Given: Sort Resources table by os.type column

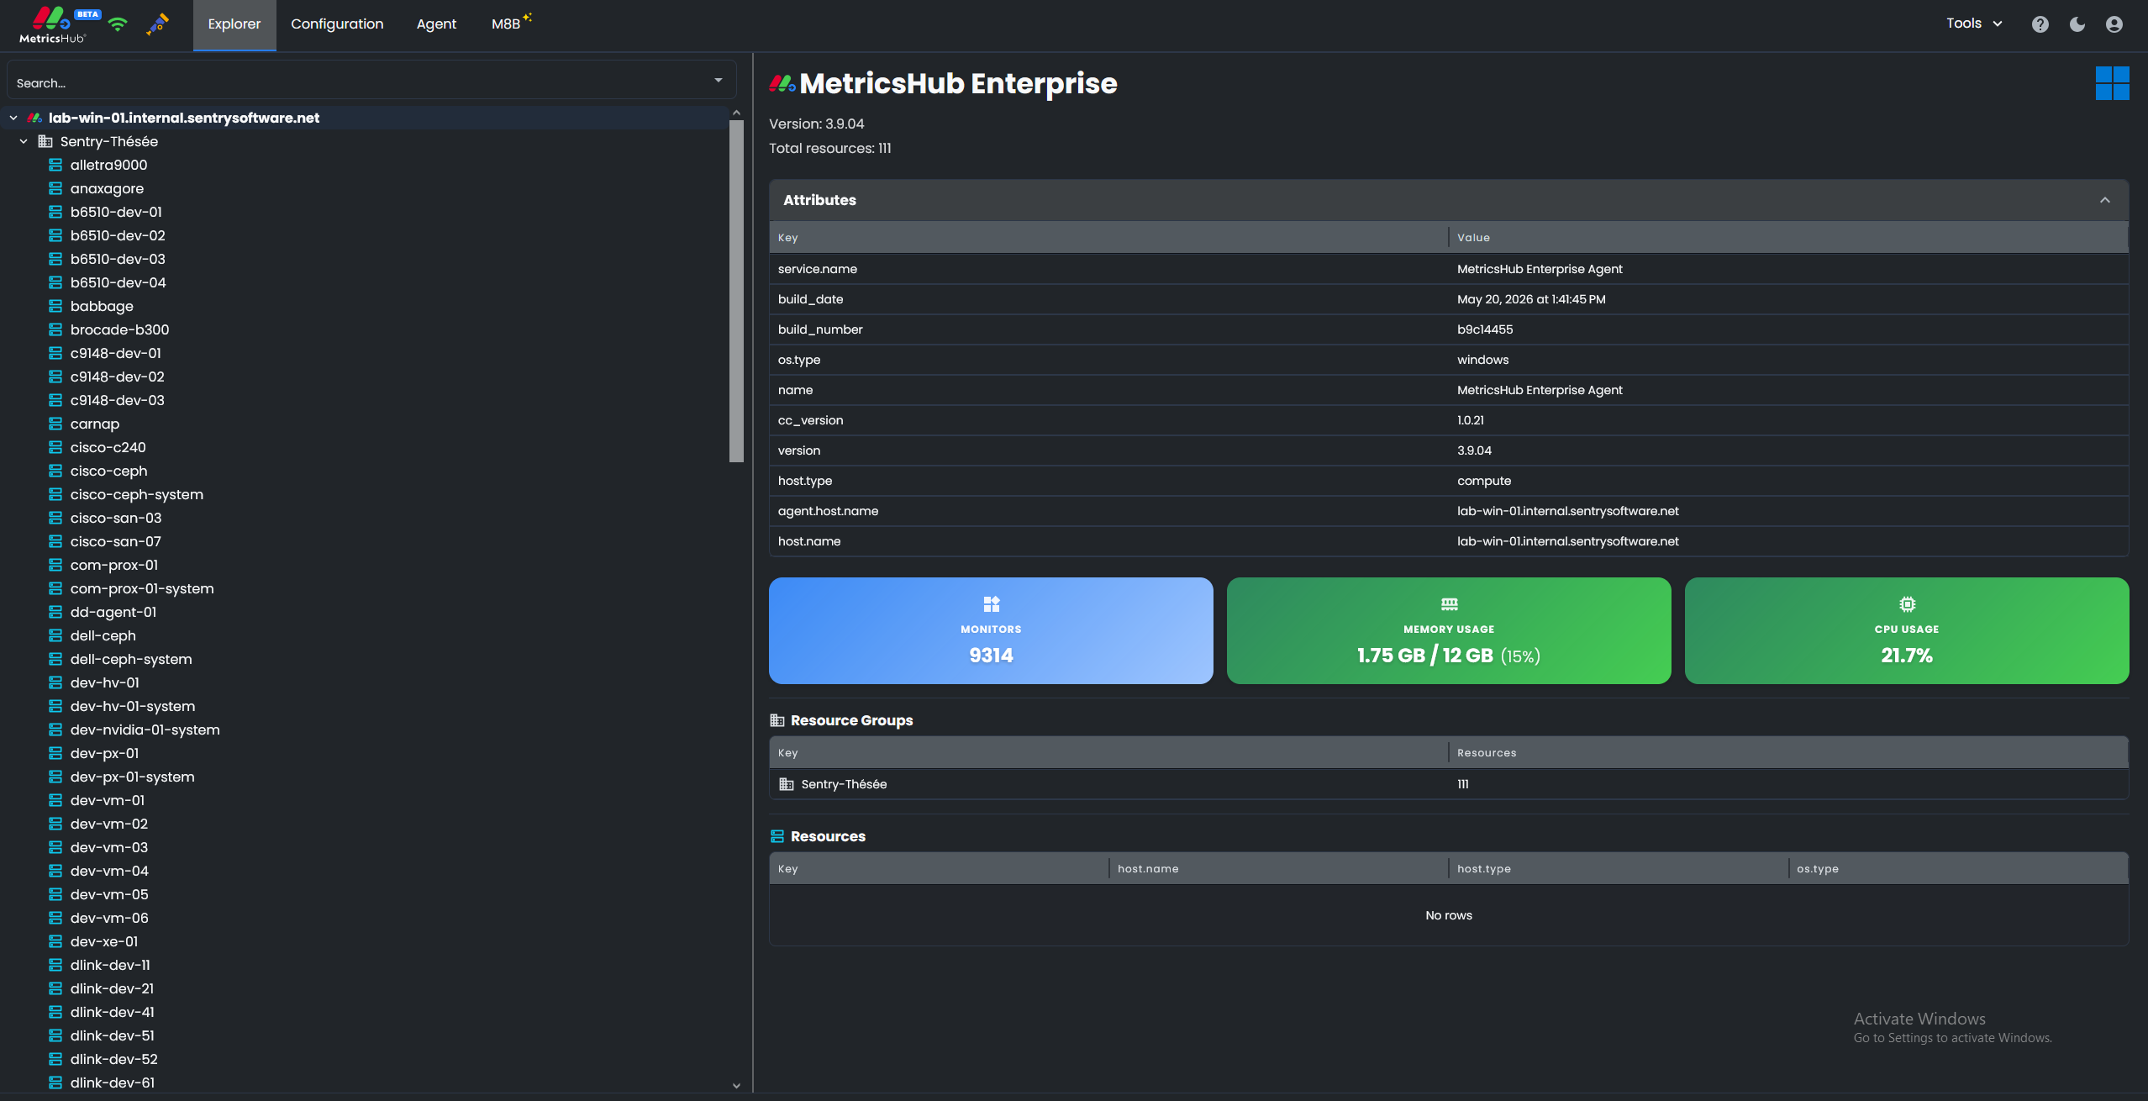Looking at the screenshot, I should (1958, 869).
